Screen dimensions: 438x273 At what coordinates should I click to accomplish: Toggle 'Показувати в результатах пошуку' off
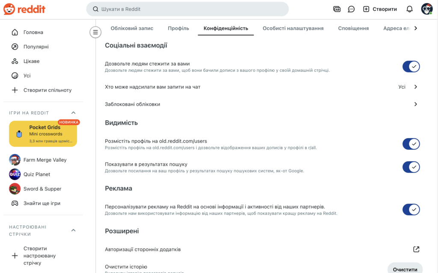(411, 167)
